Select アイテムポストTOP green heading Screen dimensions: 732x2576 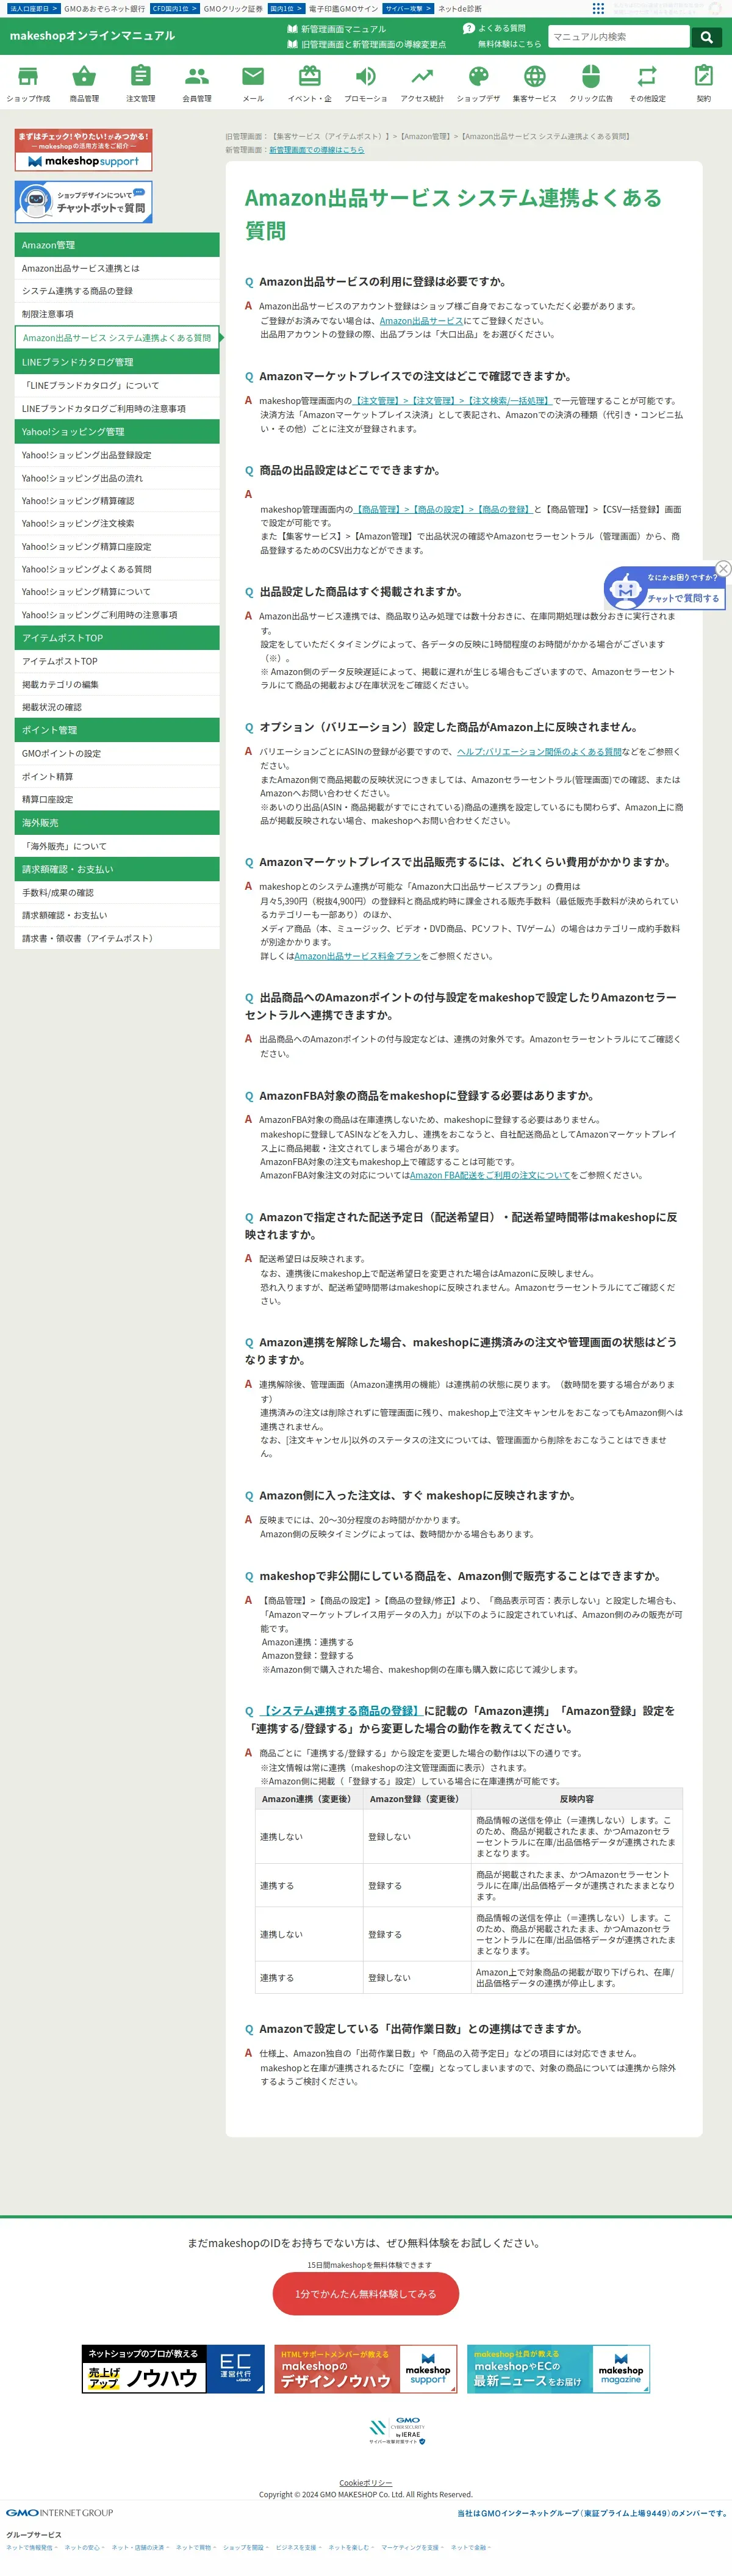117,638
